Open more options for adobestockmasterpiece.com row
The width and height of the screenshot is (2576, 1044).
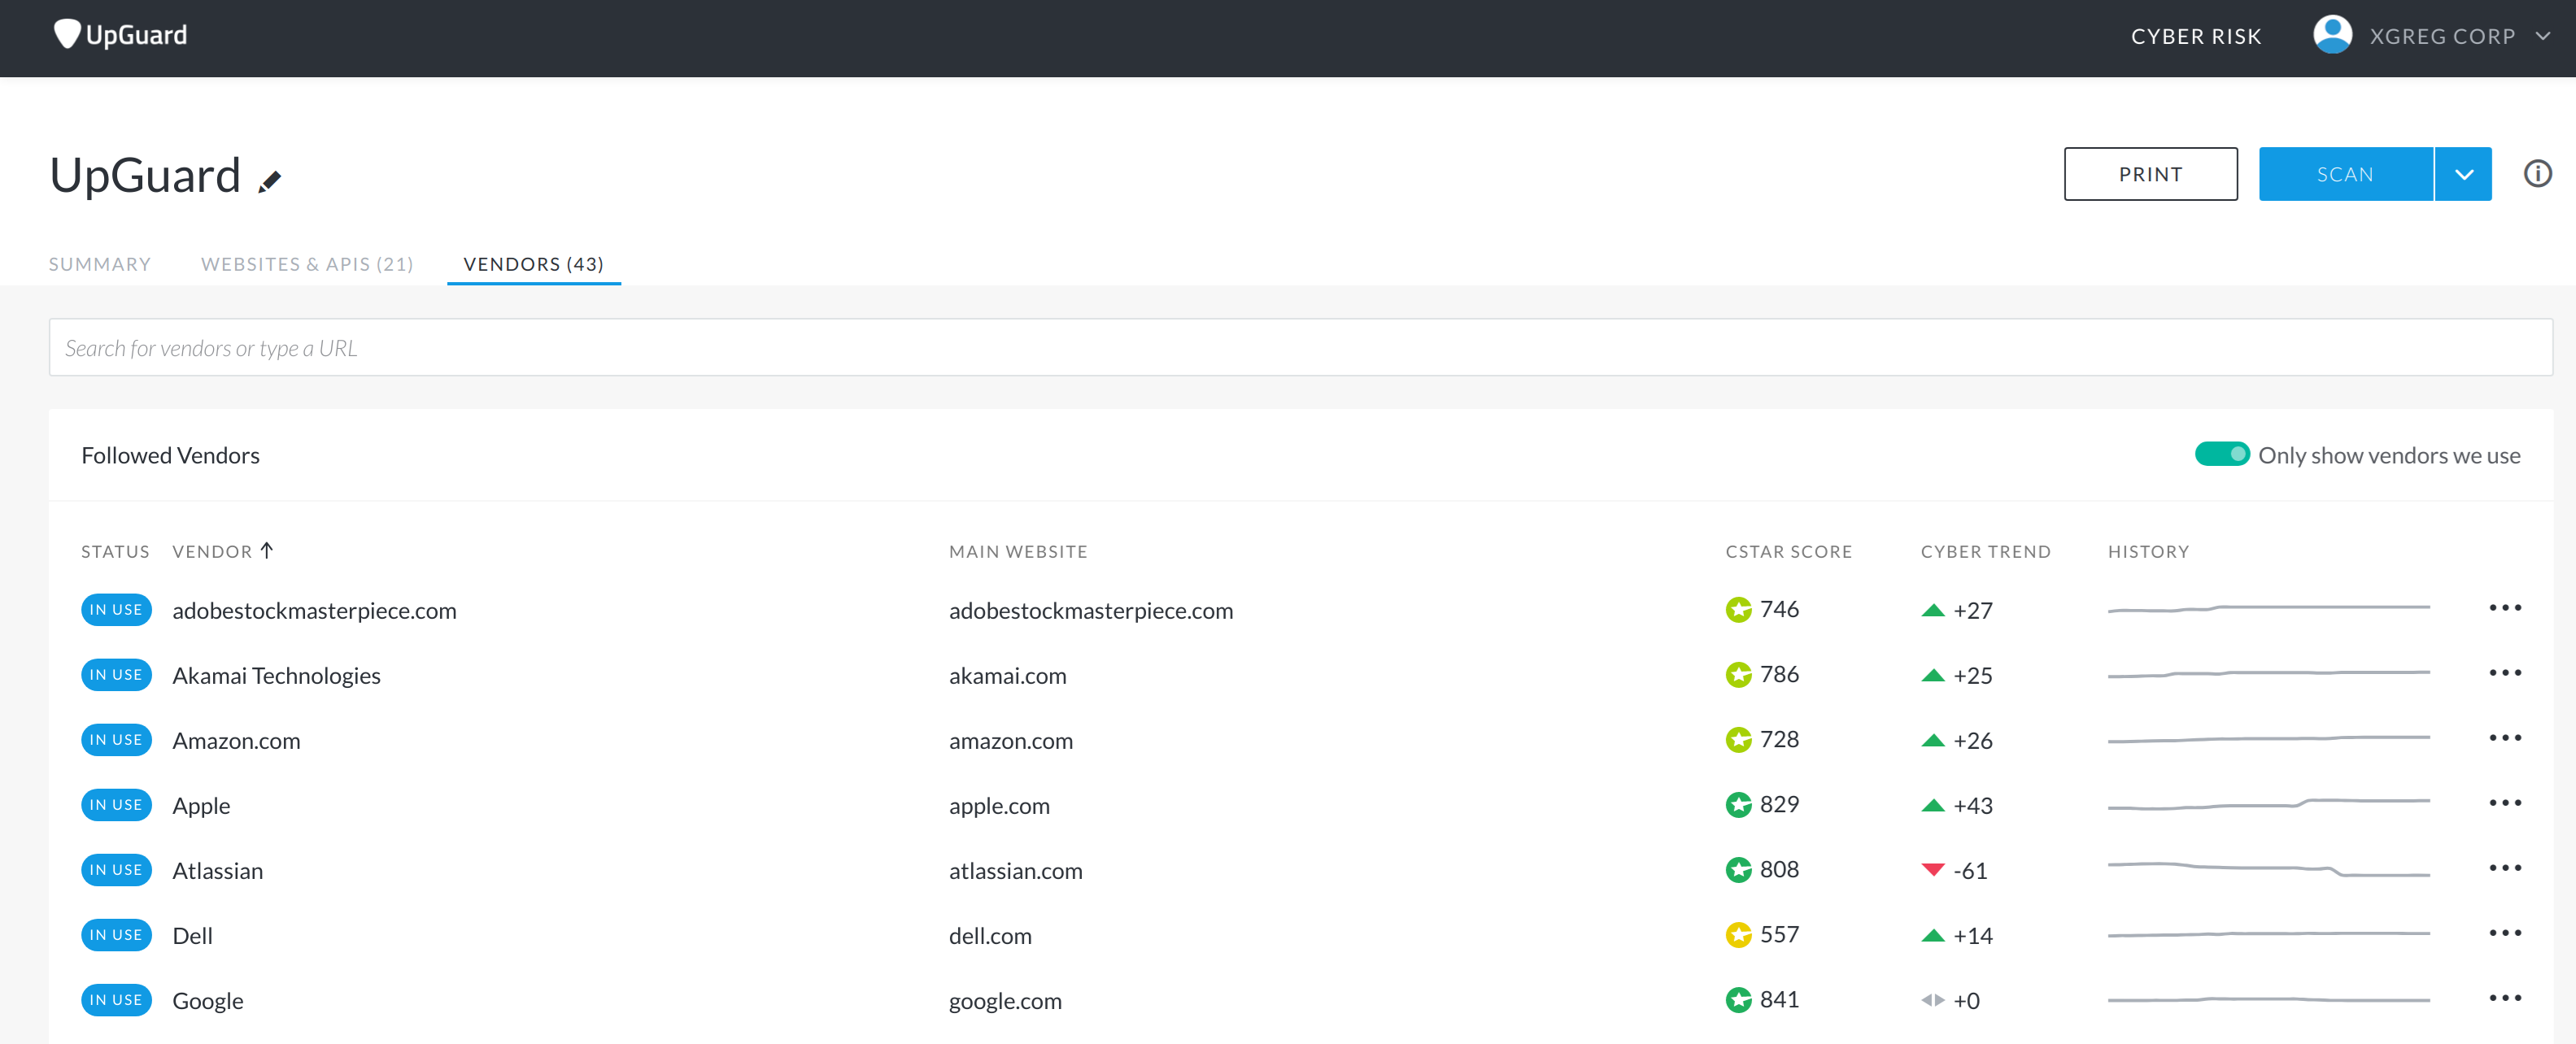coord(2505,609)
